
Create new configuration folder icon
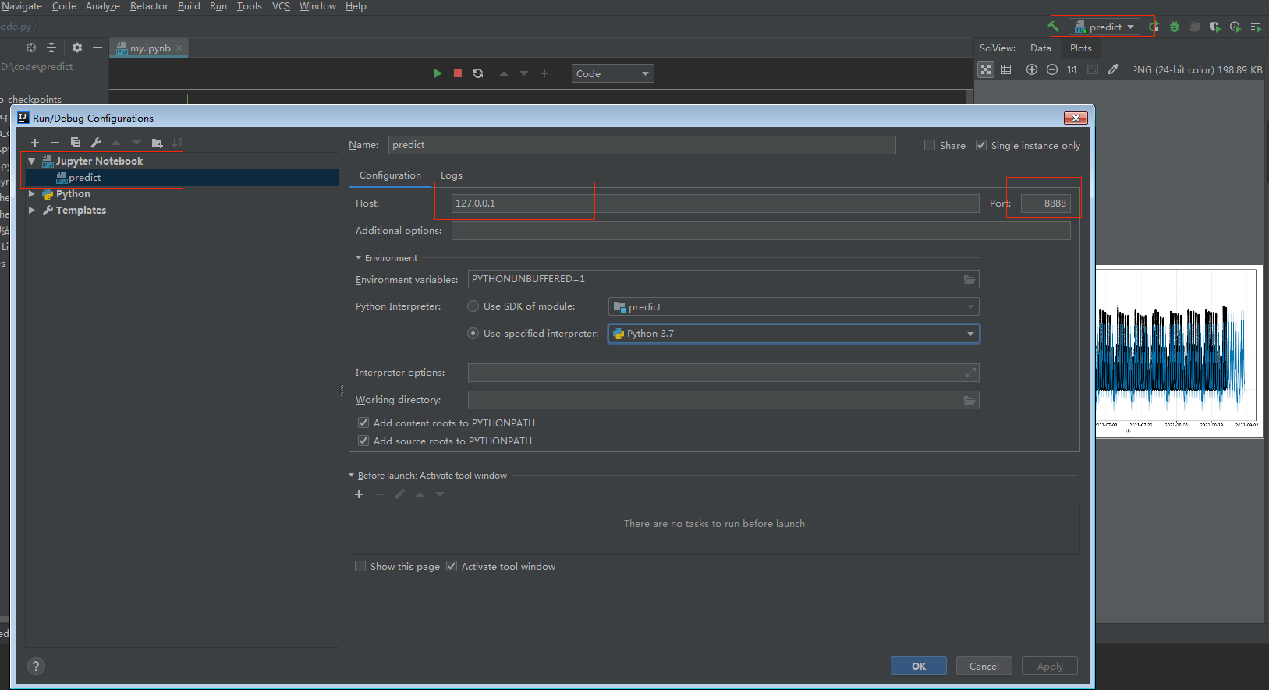(x=157, y=143)
